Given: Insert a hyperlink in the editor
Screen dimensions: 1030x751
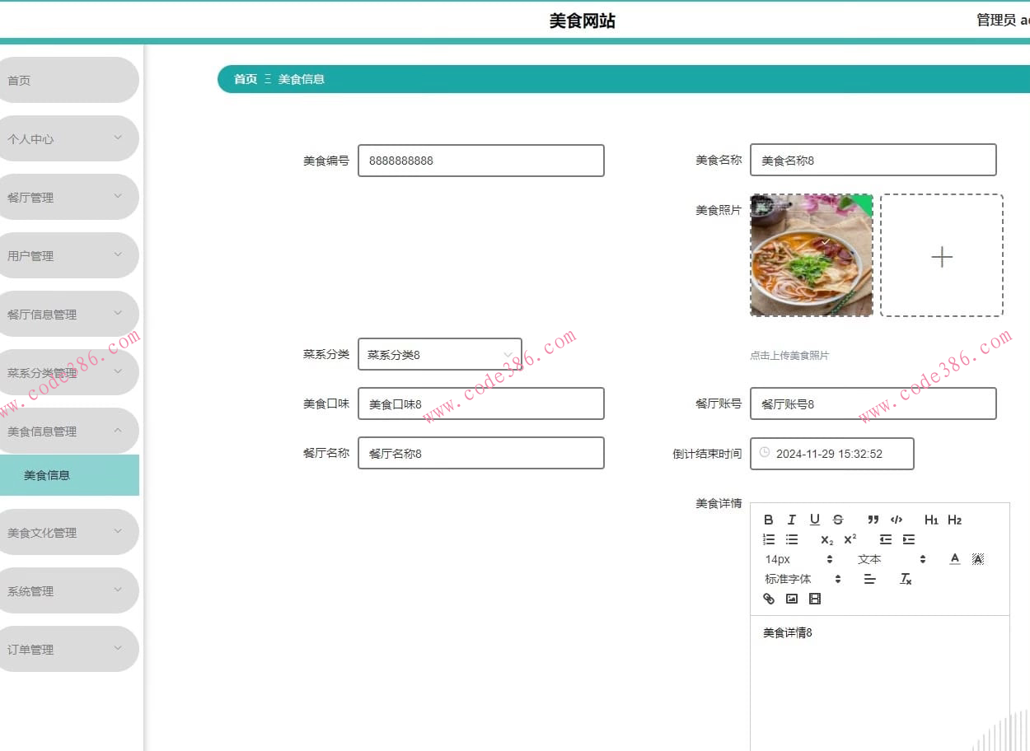Looking at the screenshot, I should click(x=769, y=599).
